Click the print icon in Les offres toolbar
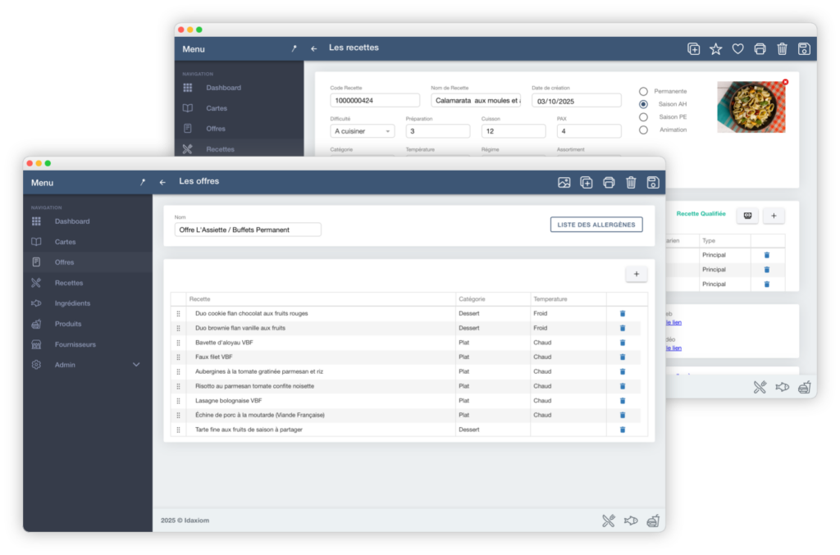Image resolution: width=840 pixels, height=555 pixels. click(x=609, y=183)
